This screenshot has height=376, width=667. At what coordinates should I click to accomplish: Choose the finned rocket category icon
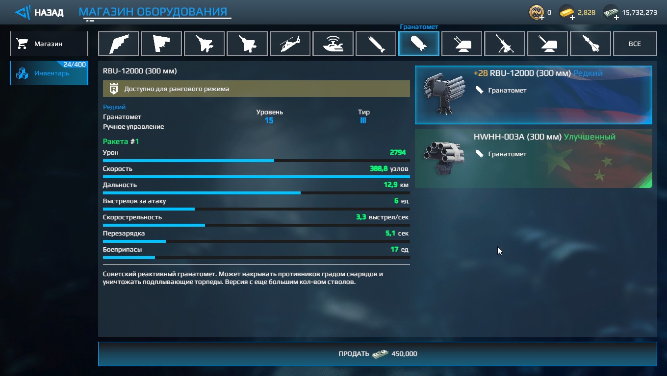590,44
